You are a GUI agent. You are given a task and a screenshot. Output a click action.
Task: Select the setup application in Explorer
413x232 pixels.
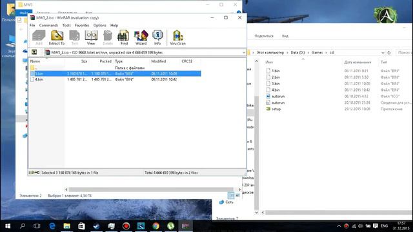276,109
